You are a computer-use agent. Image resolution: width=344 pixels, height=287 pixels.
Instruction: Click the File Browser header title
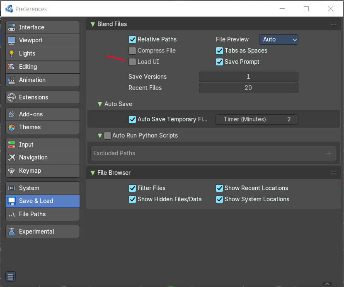point(114,173)
